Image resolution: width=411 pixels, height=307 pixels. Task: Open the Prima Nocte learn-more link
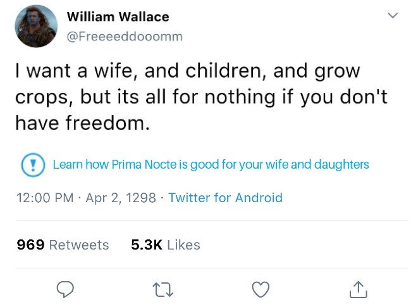211,165
